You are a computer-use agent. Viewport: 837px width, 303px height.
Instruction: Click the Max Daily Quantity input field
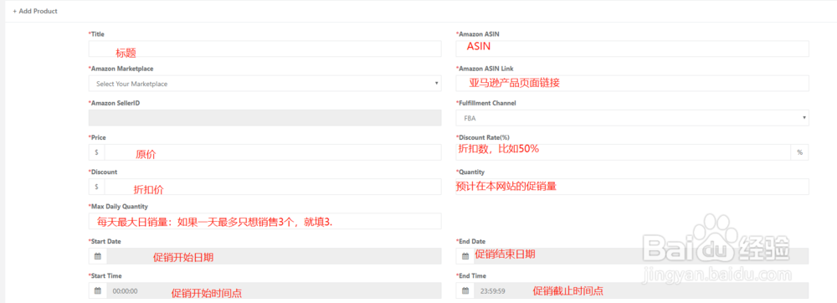[x=264, y=221]
